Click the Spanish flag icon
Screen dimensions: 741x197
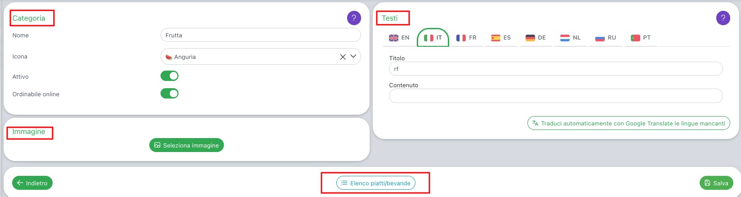[x=495, y=38]
